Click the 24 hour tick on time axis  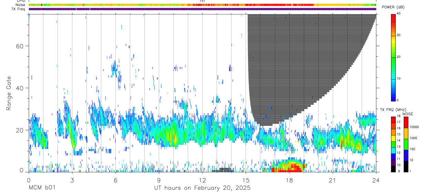(x=376, y=180)
